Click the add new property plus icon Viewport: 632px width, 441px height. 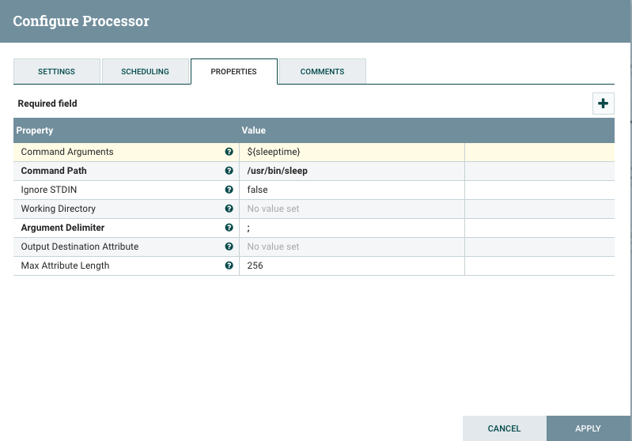point(604,104)
